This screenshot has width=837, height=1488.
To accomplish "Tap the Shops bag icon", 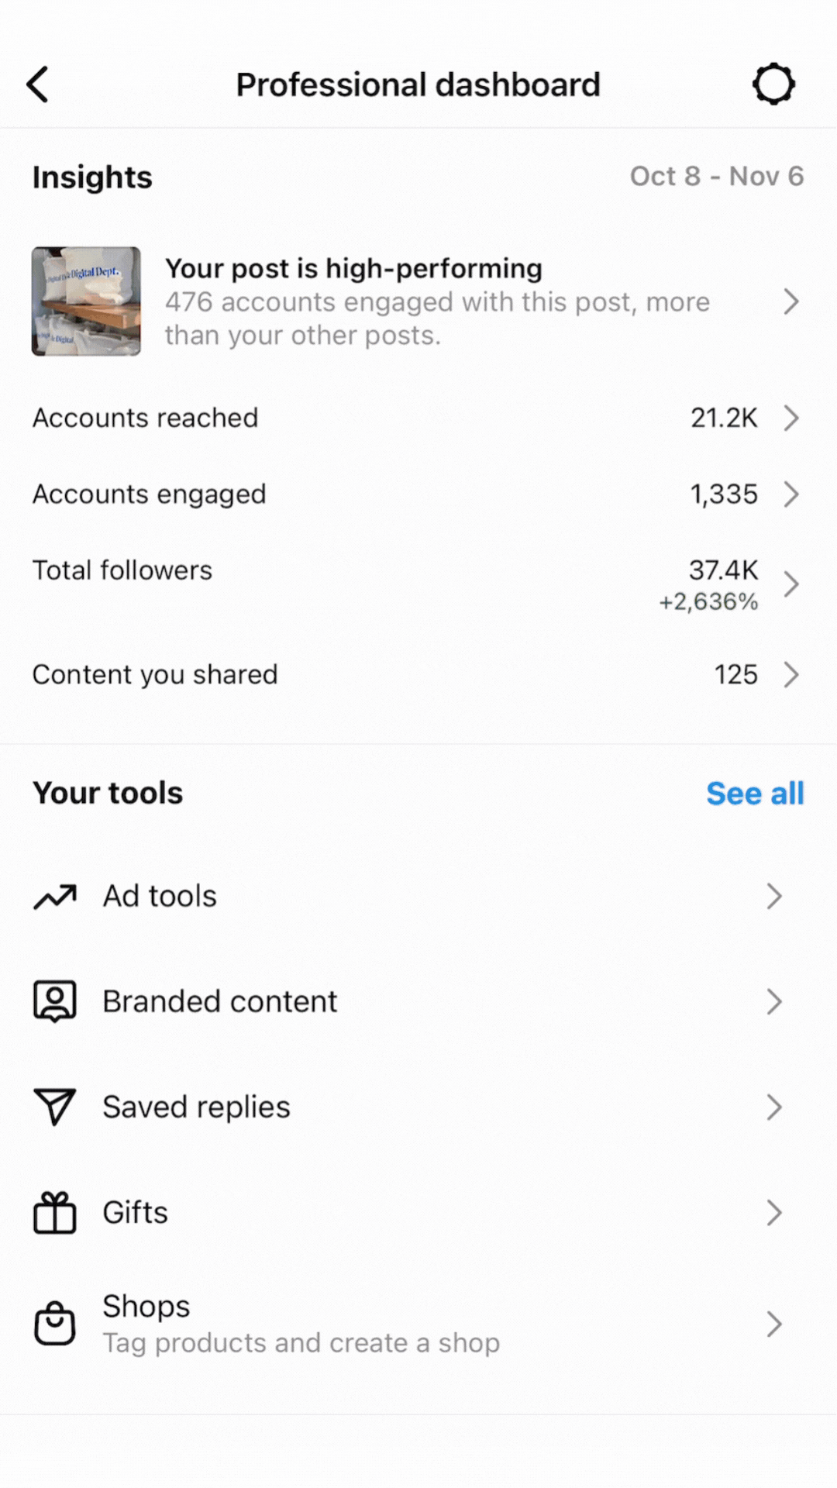I will click(x=55, y=1324).
